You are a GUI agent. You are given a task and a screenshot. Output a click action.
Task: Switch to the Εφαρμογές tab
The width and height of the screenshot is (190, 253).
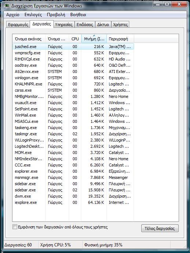pos(18,25)
